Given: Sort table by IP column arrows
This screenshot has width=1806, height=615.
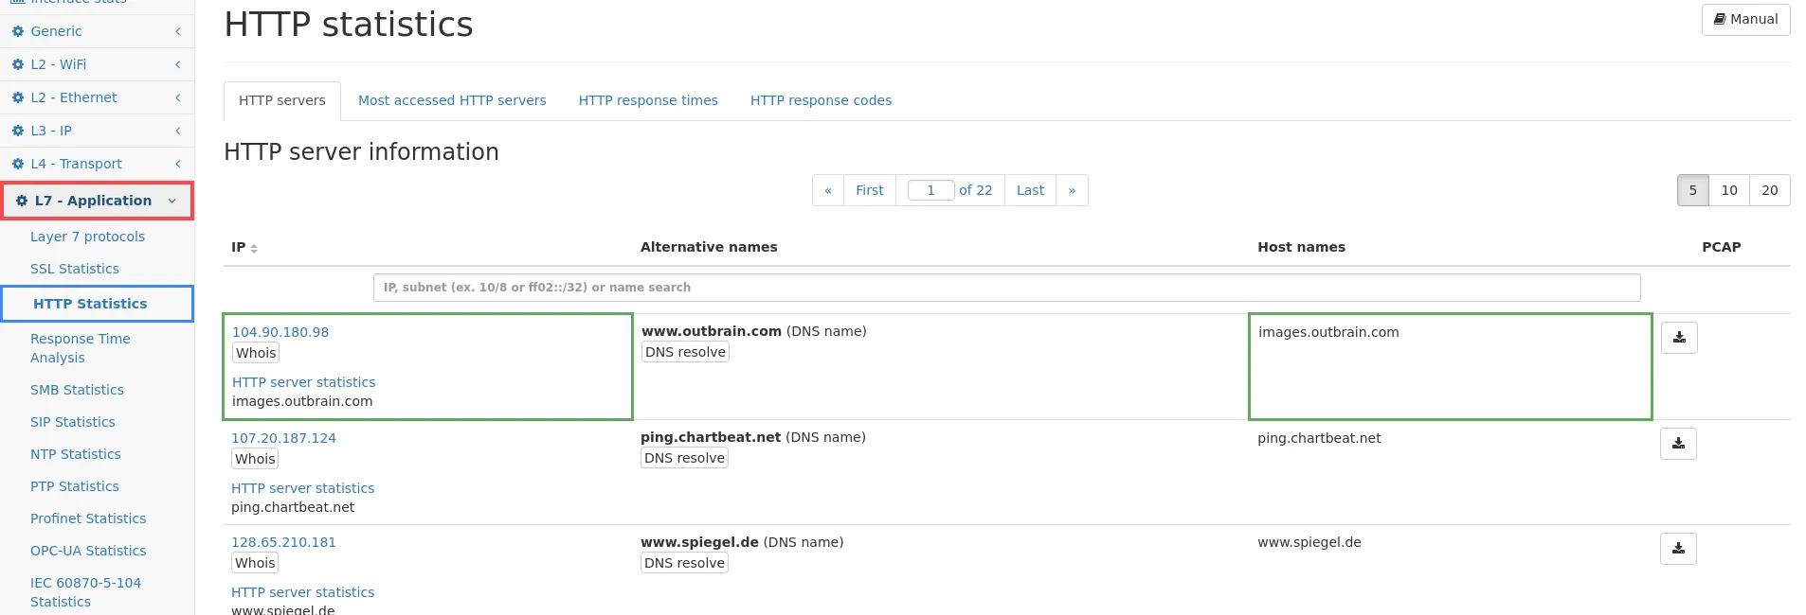Looking at the screenshot, I should [254, 248].
